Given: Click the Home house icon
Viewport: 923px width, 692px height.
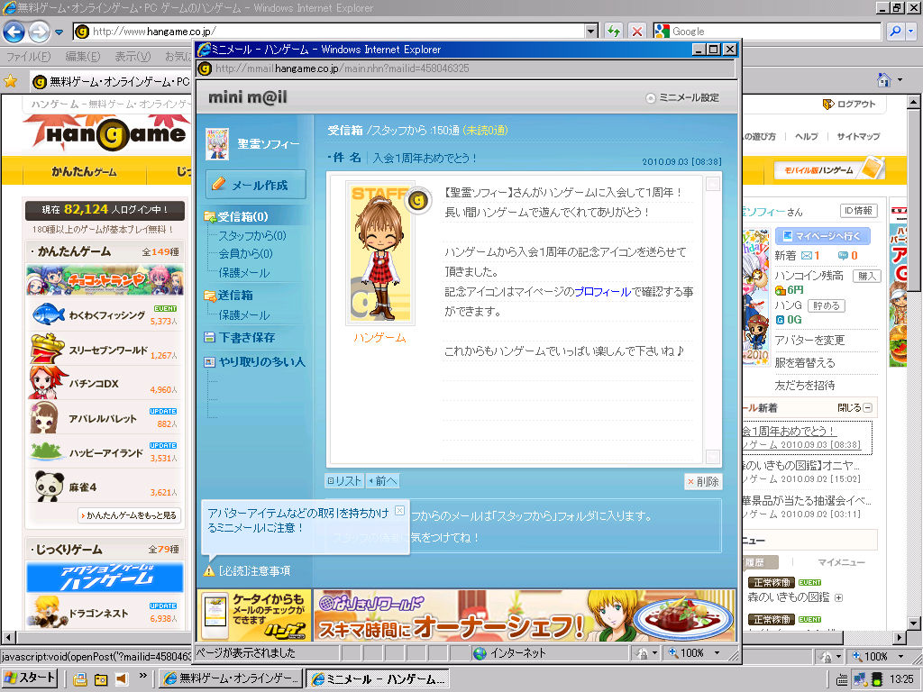Looking at the screenshot, I should [x=883, y=79].
